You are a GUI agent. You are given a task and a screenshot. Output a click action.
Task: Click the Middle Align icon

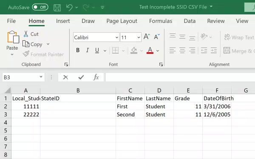pyautogui.click(x=182, y=36)
